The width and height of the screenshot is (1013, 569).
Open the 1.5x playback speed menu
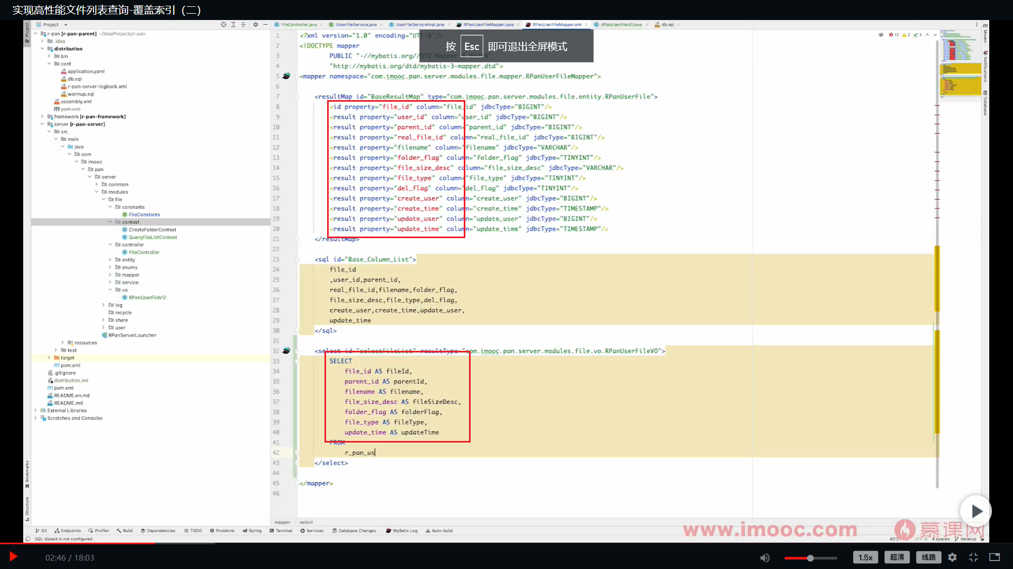tap(865, 557)
